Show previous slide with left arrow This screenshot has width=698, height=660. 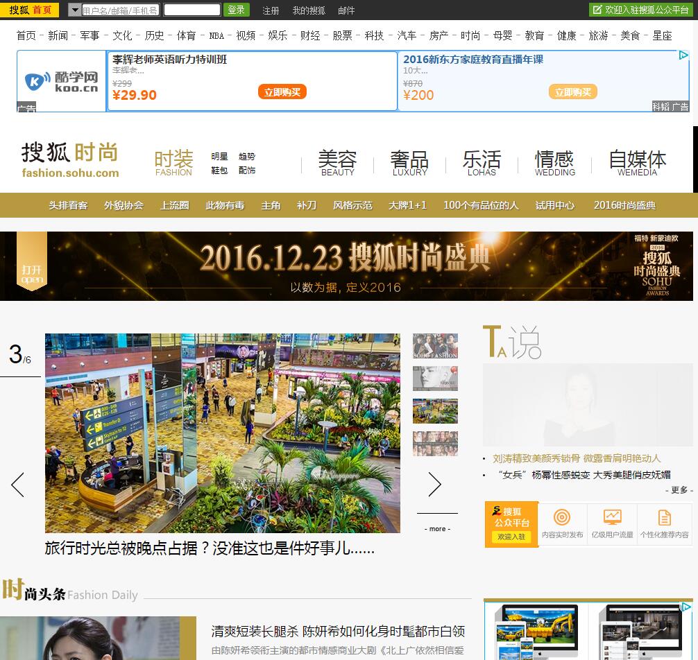(17, 485)
